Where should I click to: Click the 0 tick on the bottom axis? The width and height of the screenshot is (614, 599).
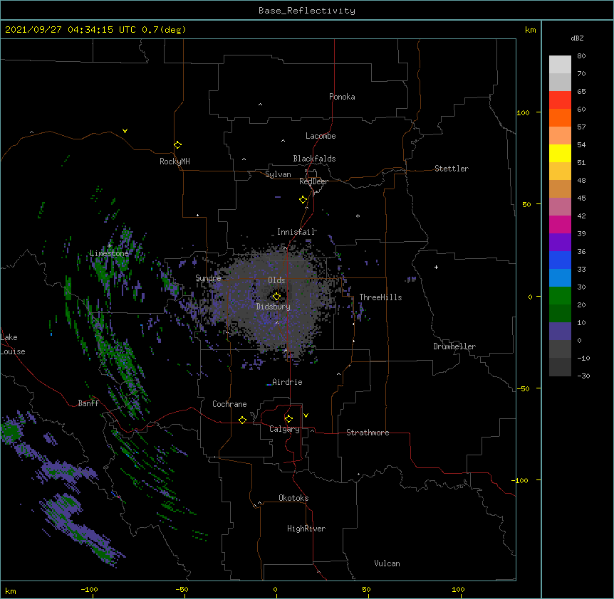pos(275,589)
